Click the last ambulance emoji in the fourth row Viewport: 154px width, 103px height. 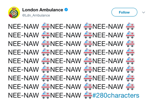point(130,52)
